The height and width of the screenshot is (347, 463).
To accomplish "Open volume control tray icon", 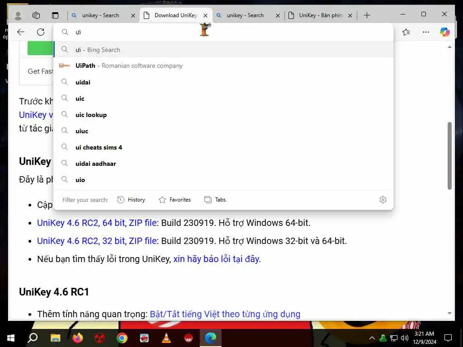I will pyautogui.click(x=405, y=338).
